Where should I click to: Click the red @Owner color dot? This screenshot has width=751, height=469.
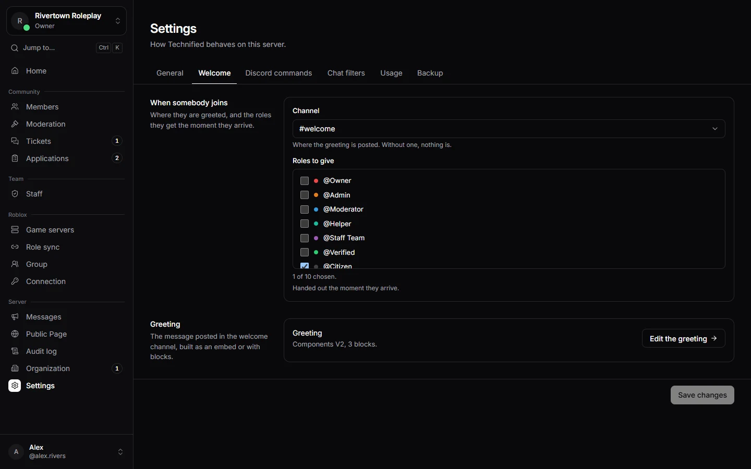(316, 181)
